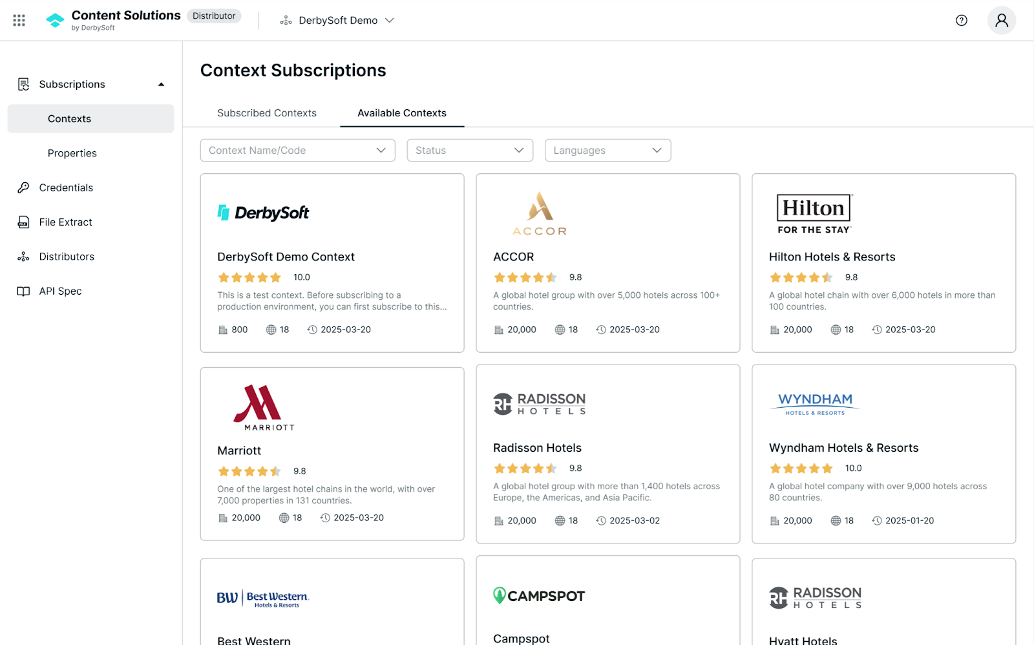
Task: Click the 800 properties count
Action: coord(240,330)
